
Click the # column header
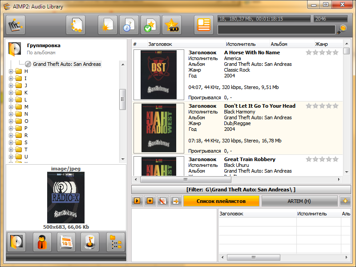tap(139, 44)
